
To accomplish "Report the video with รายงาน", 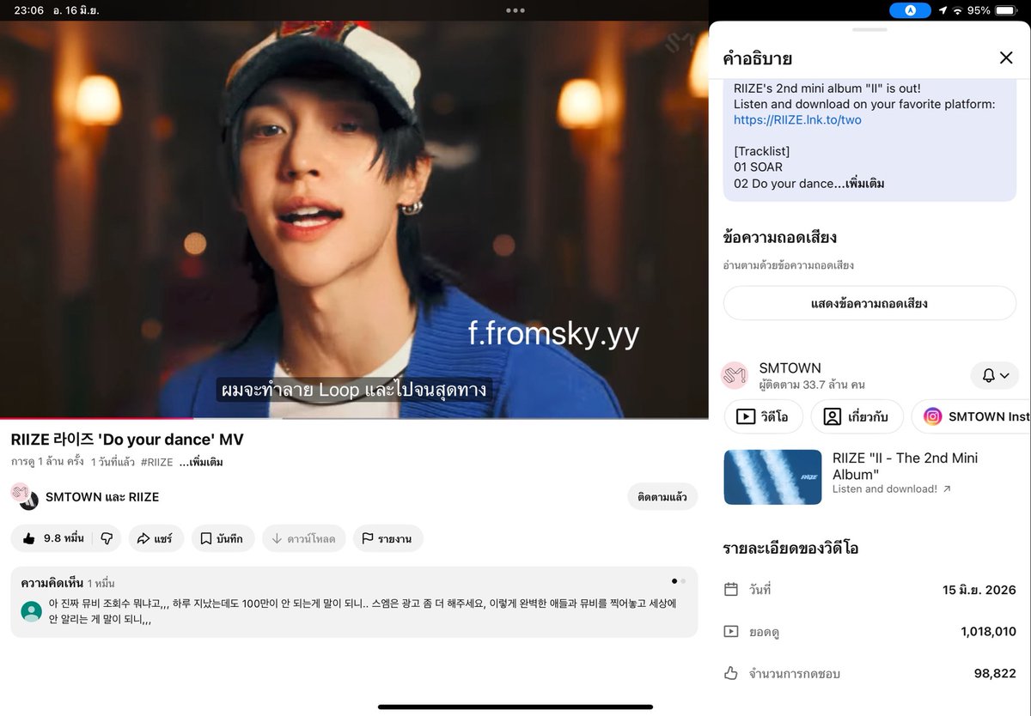I will pos(387,538).
